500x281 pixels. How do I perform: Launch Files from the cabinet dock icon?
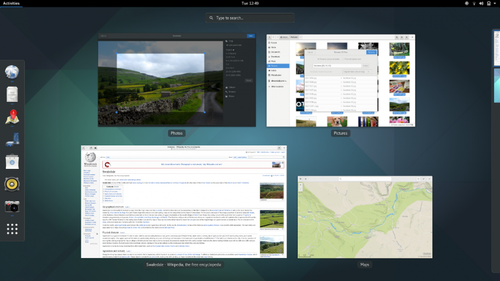(x=12, y=94)
